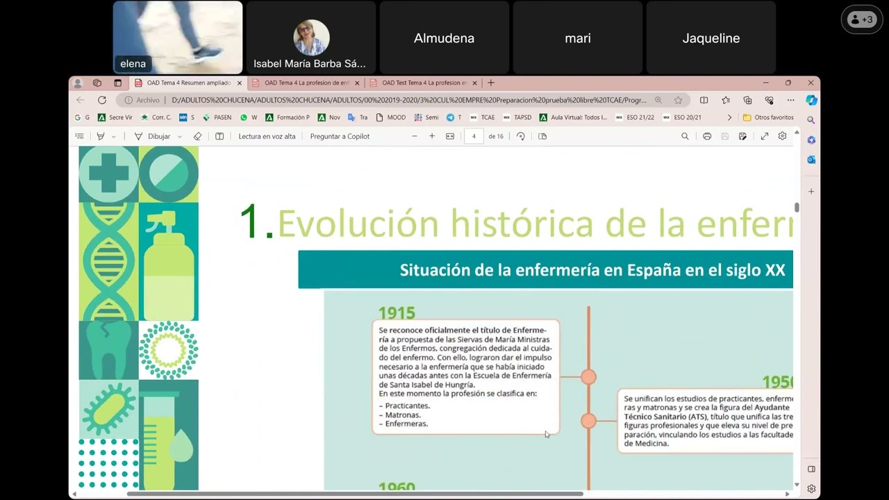Screen dimensions: 889x500
Task: Toggle the add text tool
Action: pyautogui.click(x=219, y=136)
